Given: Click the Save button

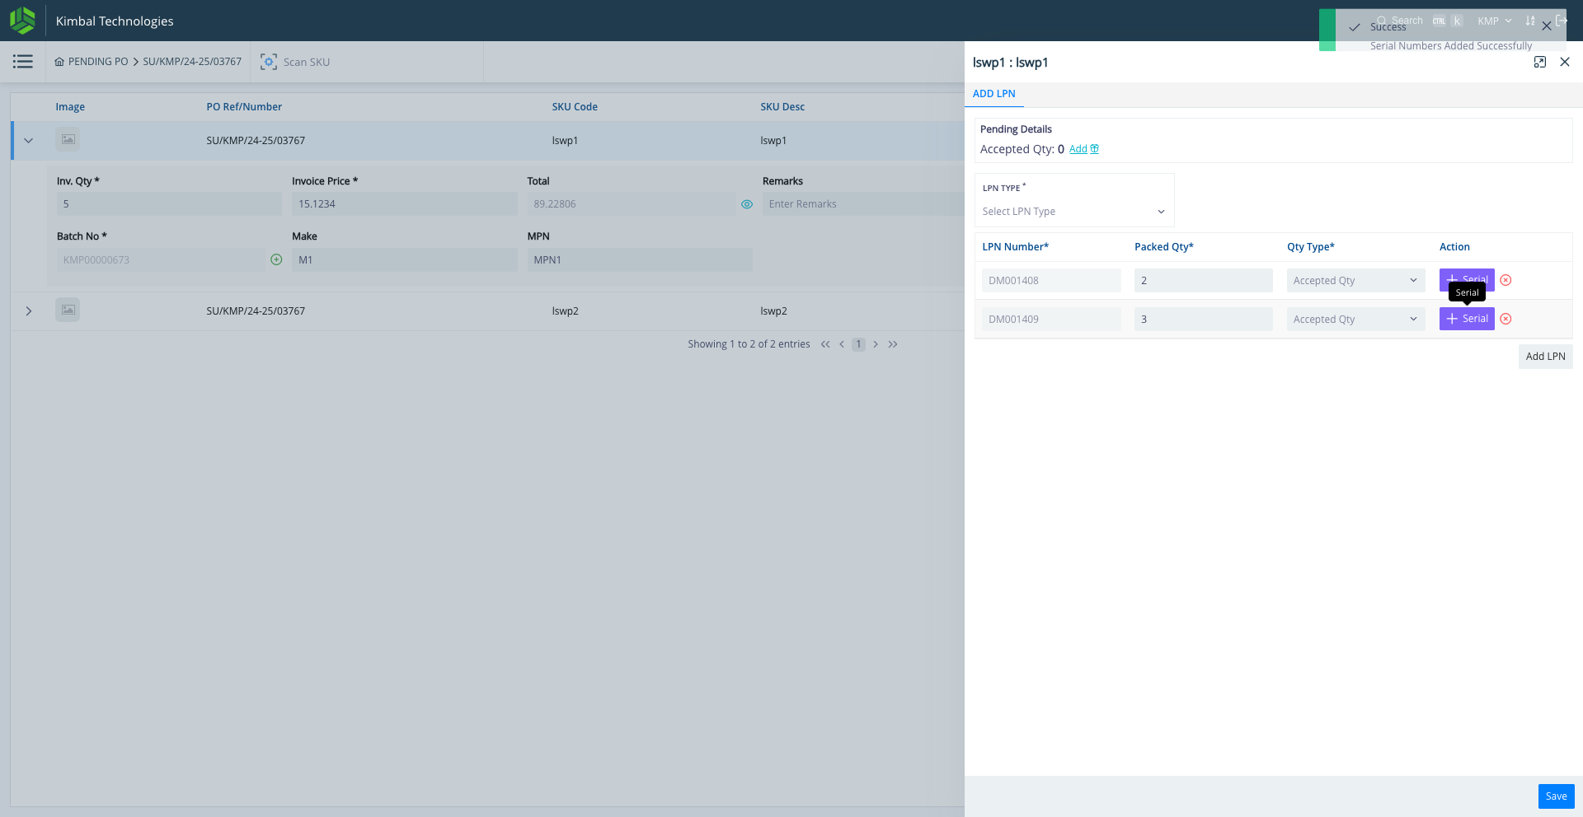Looking at the screenshot, I should coord(1556,796).
